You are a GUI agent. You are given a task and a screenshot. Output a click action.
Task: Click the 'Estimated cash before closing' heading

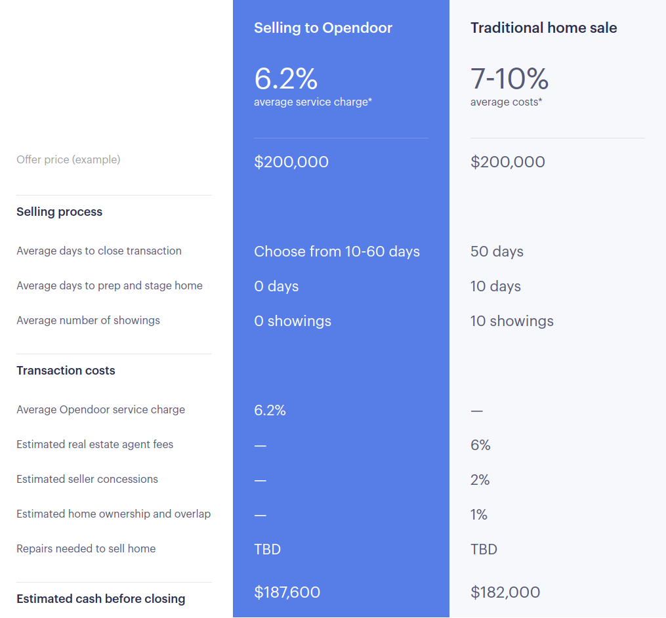click(100, 599)
